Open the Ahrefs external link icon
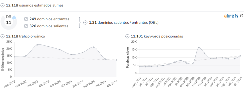246x91 pixels. point(242,16)
